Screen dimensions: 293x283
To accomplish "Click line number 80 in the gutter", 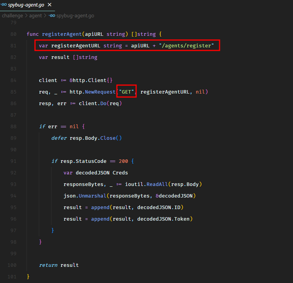I will tap(13, 34).
